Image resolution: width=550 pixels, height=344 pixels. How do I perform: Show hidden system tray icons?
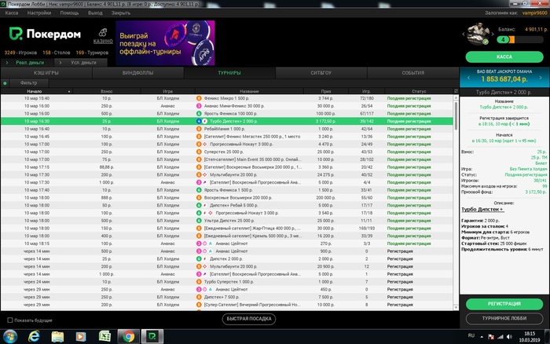pos(482,337)
